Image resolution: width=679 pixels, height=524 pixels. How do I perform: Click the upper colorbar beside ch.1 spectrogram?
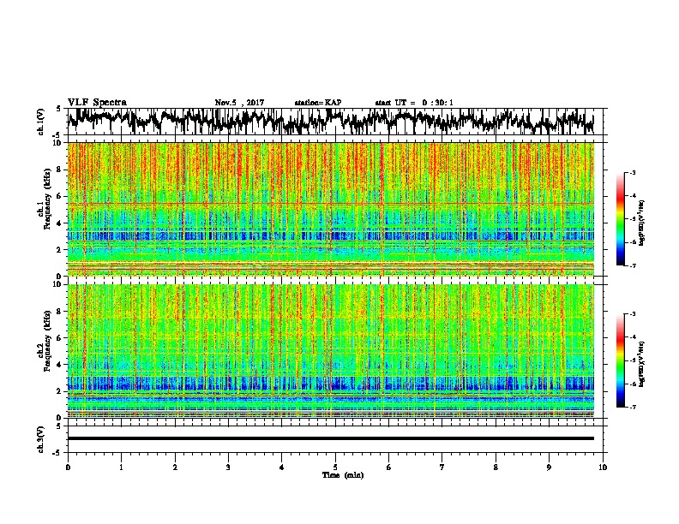620,219
